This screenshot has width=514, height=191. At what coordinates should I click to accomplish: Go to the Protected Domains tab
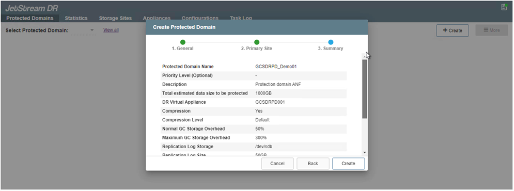coord(30,19)
